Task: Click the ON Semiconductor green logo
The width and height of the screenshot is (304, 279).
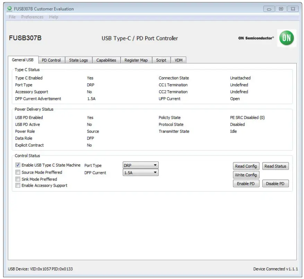Action: click(x=286, y=38)
